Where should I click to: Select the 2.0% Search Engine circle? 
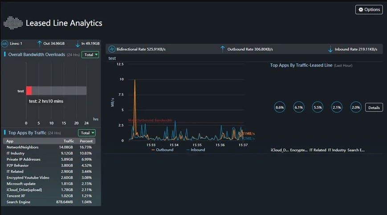[x=355, y=107]
